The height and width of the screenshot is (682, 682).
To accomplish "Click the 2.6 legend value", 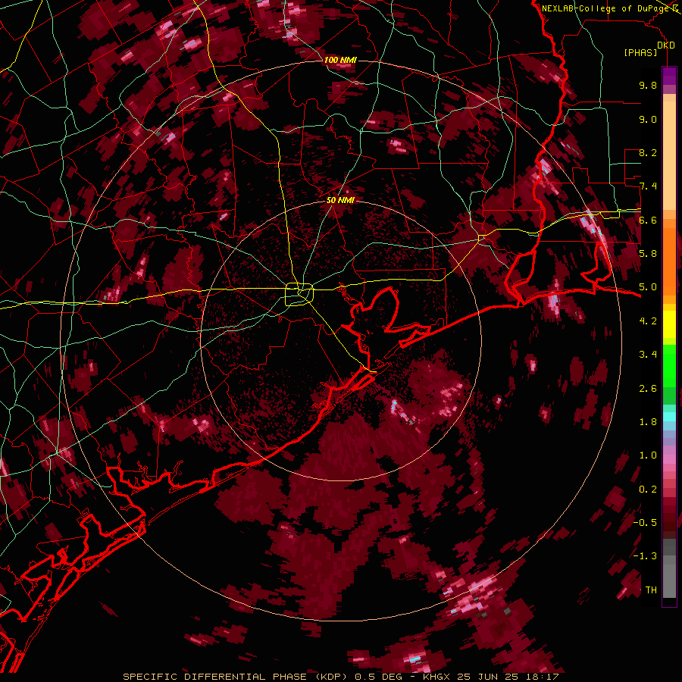I will (x=648, y=389).
